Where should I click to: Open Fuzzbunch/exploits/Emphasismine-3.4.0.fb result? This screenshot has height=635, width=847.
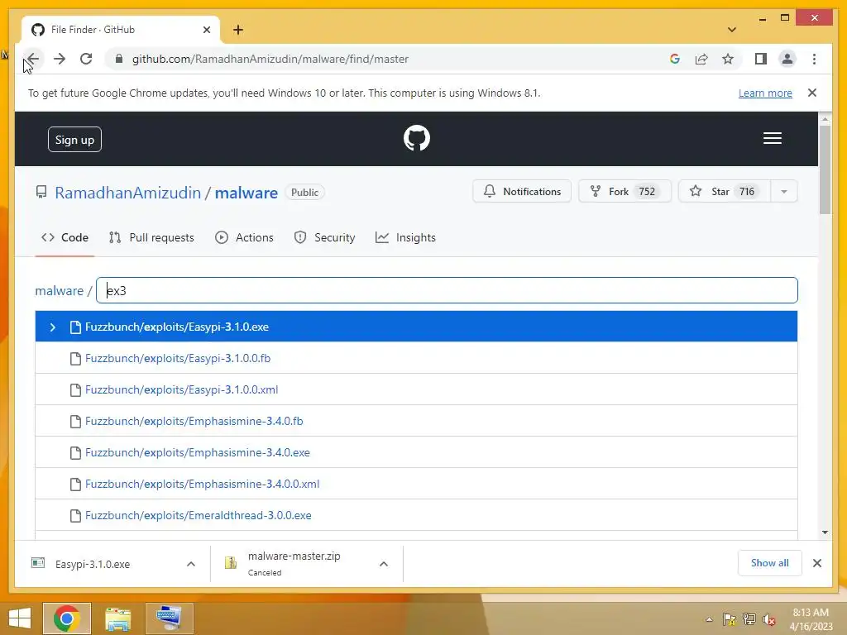coord(416,421)
